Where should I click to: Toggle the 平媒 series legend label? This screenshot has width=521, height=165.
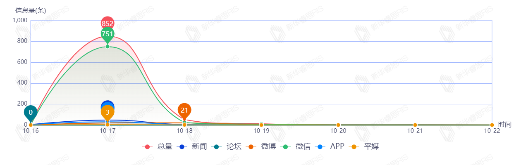pos(371,146)
